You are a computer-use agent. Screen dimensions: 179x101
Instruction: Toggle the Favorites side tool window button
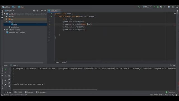pos(2,84)
